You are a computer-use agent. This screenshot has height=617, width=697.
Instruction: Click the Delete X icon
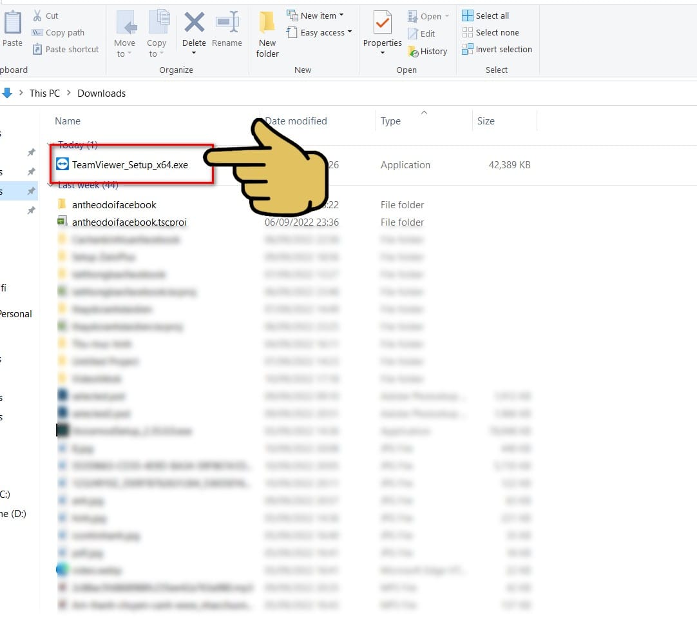(195, 22)
